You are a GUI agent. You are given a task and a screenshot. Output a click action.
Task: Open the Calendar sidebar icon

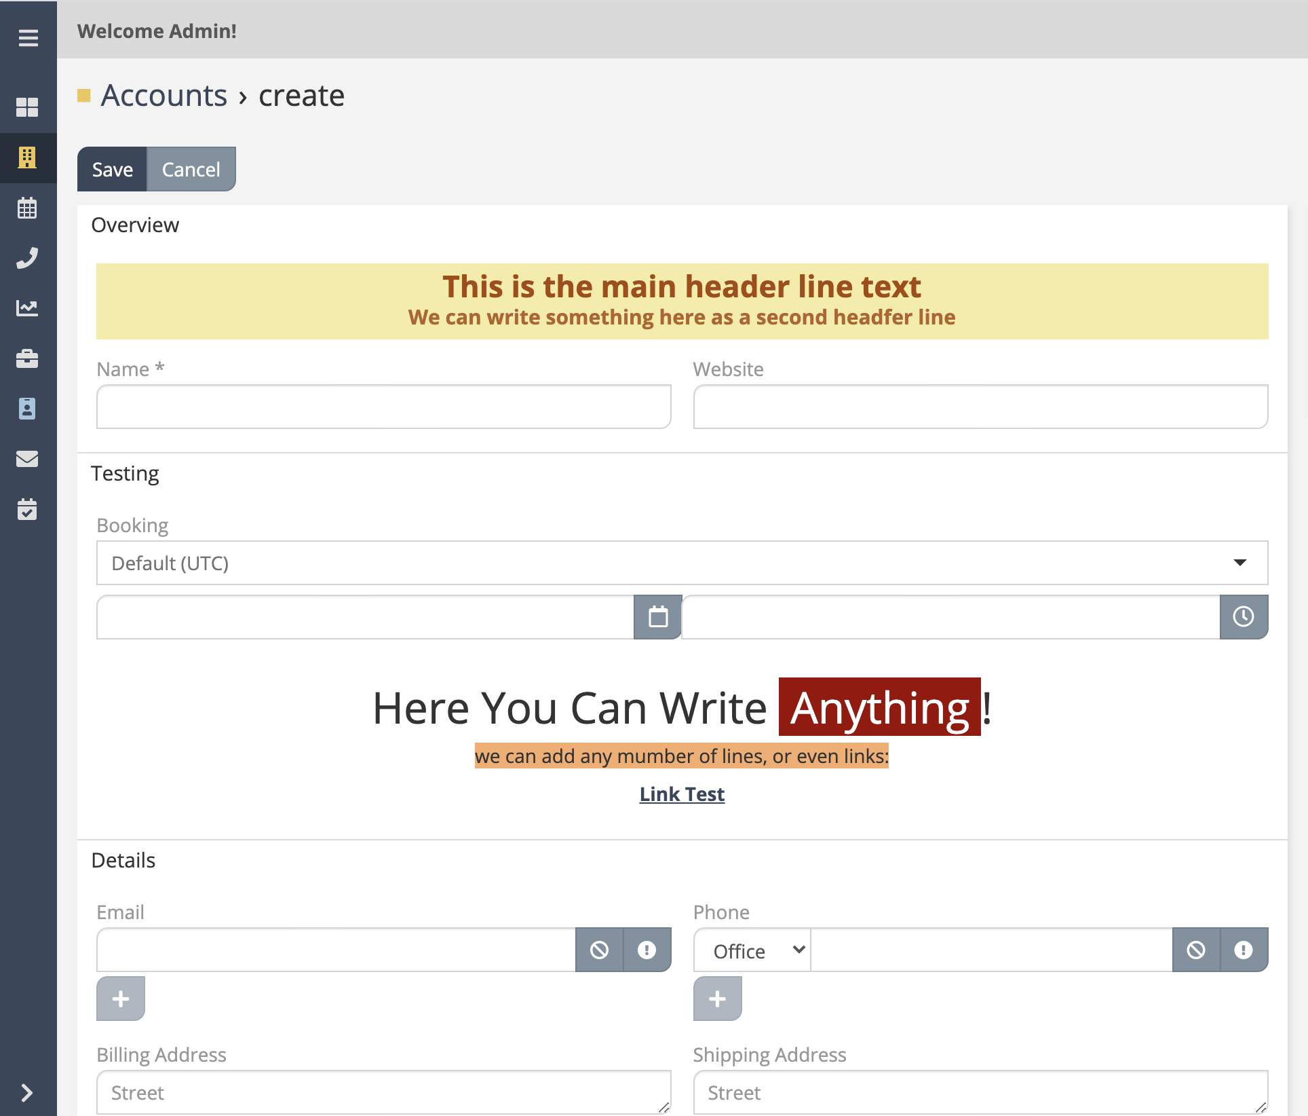(27, 208)
